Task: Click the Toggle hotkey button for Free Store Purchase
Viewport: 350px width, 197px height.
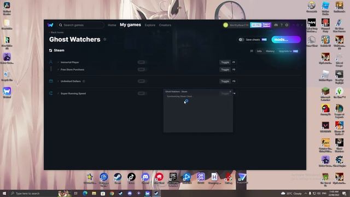Action: coord(225,69)
